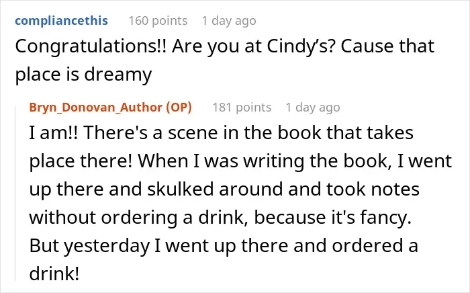Screen dimensions: 470x293
Task: Collapse the reply thread using the vertical line
Action: tap(15, 194)
